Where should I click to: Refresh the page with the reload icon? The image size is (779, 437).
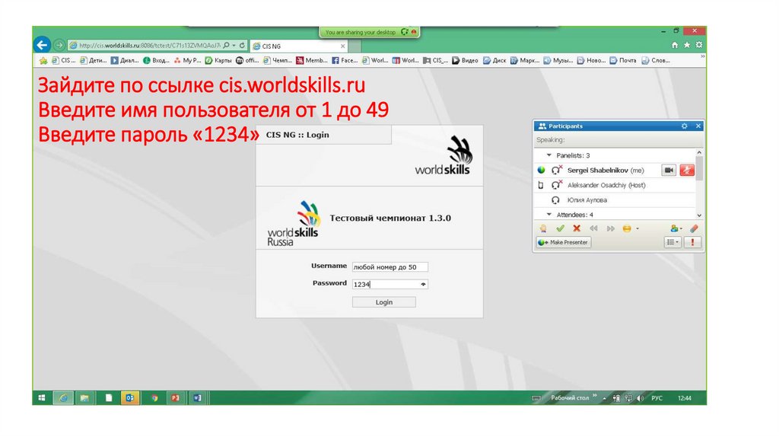click(242, 45)
